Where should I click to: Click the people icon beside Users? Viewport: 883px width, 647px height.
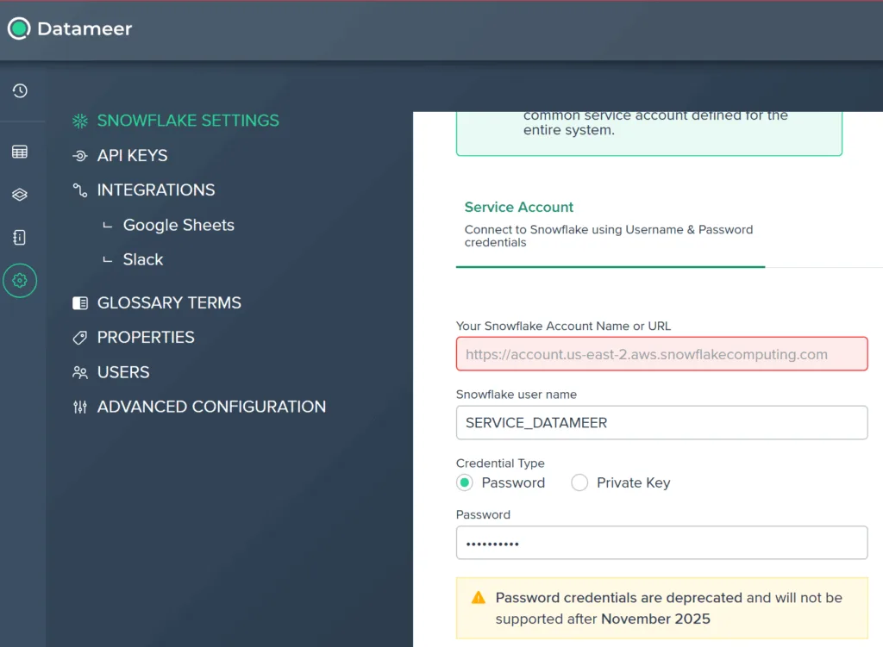click(x=80, y=372)
